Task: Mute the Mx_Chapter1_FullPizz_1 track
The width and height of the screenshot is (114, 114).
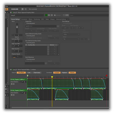Action: (x=12, y=84)
